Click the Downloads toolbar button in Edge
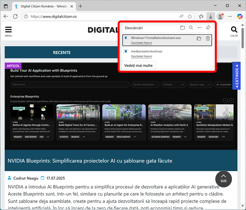The height and width of the screenshot is (210, 246). pos(211,17)
